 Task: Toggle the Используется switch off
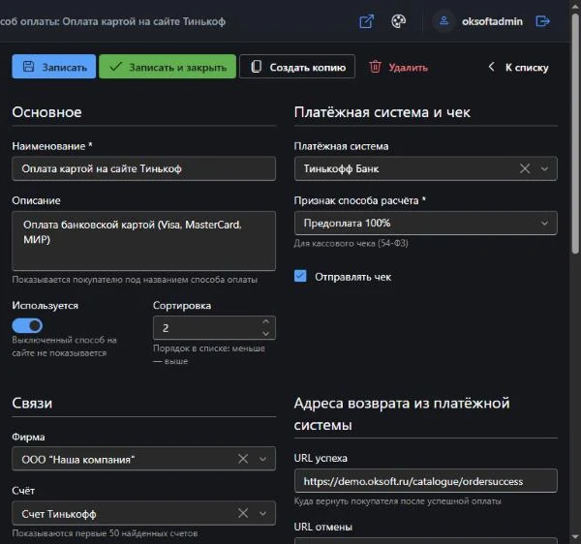pos(27,326)
